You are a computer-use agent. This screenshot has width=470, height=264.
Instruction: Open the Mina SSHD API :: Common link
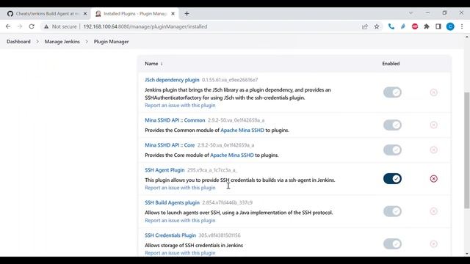point(175,120)
